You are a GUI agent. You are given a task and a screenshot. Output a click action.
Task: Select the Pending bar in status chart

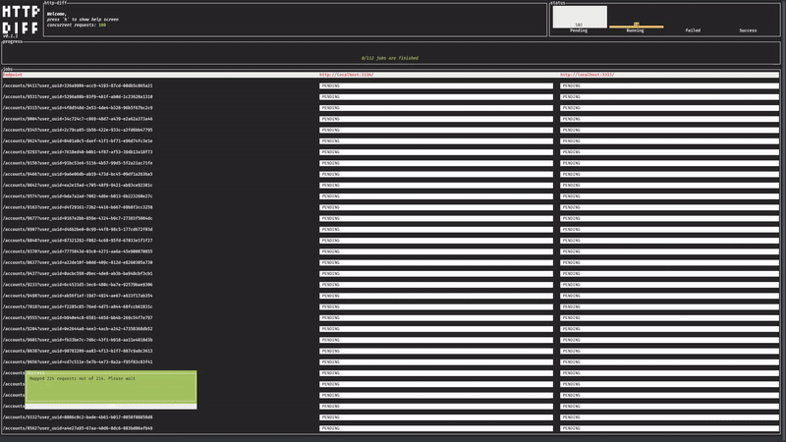click(x=580, y=17)
